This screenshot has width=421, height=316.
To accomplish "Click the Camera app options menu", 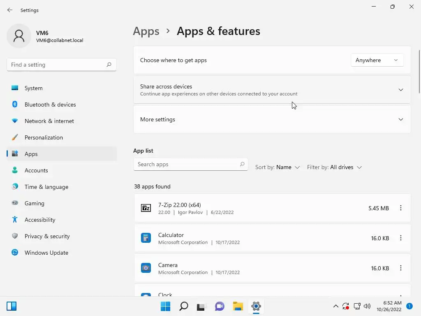I will click(x=400, y=268).
